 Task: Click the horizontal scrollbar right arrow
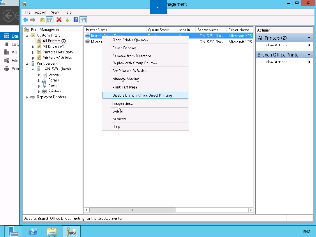[x=251, y=210]
